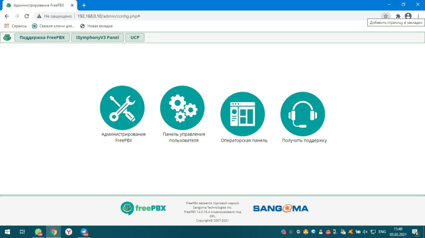Click the blue phone tray icon

(313, 232)
